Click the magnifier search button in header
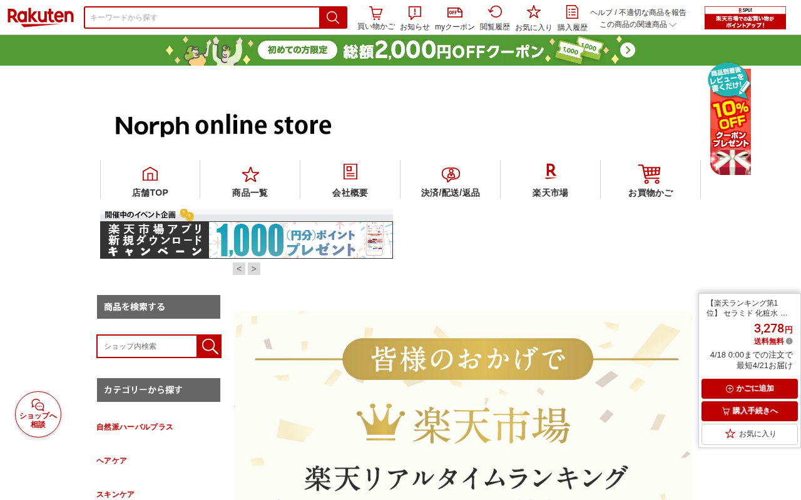Screen dimensions: 801x500 coord(333,17)
